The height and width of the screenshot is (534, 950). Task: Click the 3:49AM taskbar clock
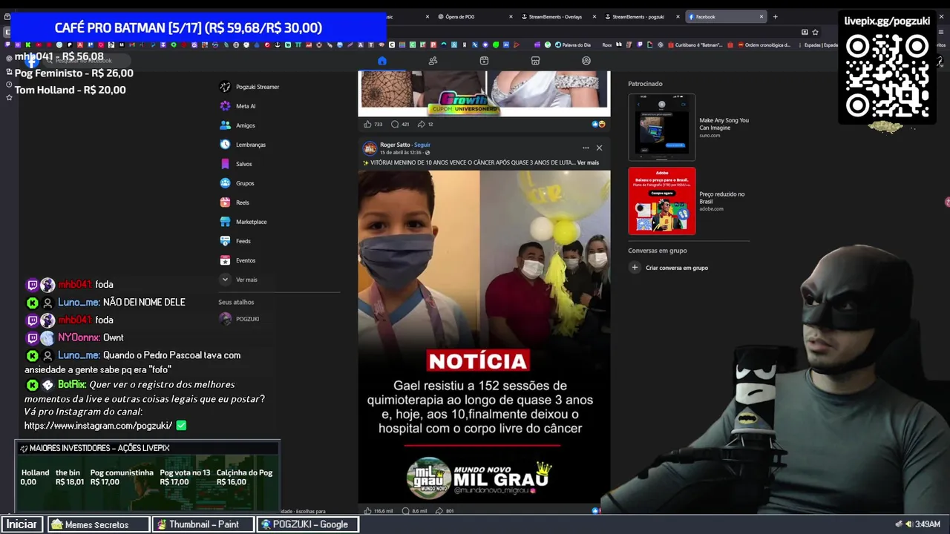928,524
